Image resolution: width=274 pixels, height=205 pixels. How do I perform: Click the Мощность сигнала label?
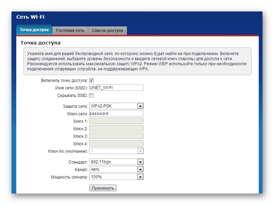pos(69,177)
